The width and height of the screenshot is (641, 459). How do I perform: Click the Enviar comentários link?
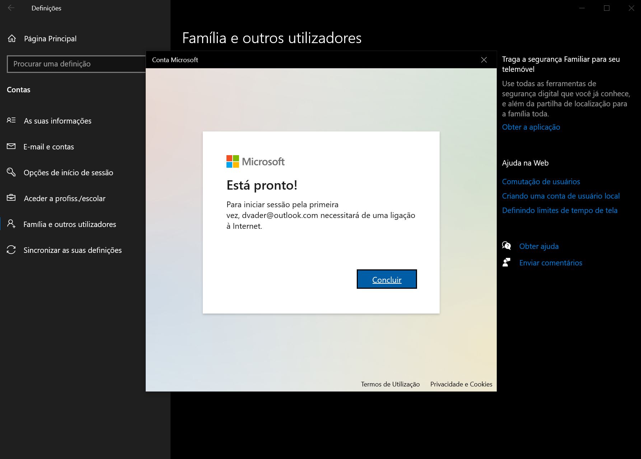coord(551,263)
